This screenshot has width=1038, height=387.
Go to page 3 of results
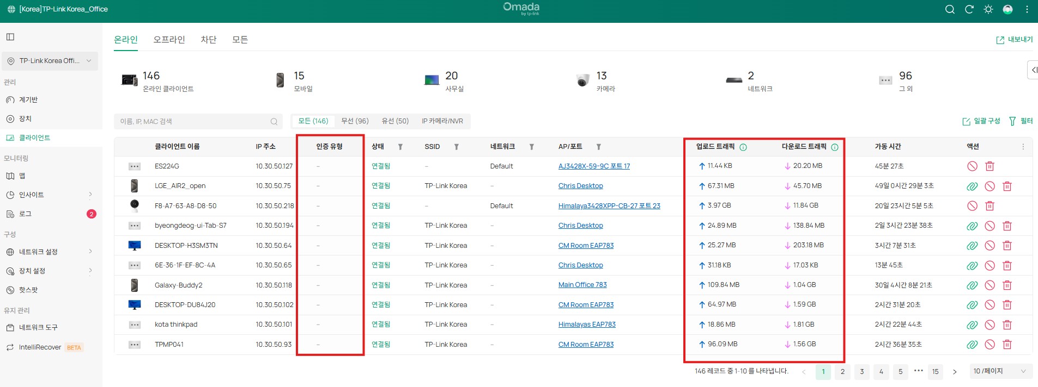click(x=861, y=372)
